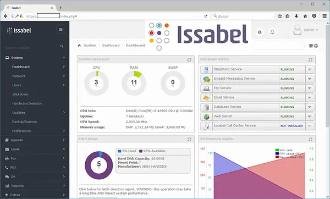Click the Issabel Call Center headset icon
330x199 pixels.
tap(206, 126)
